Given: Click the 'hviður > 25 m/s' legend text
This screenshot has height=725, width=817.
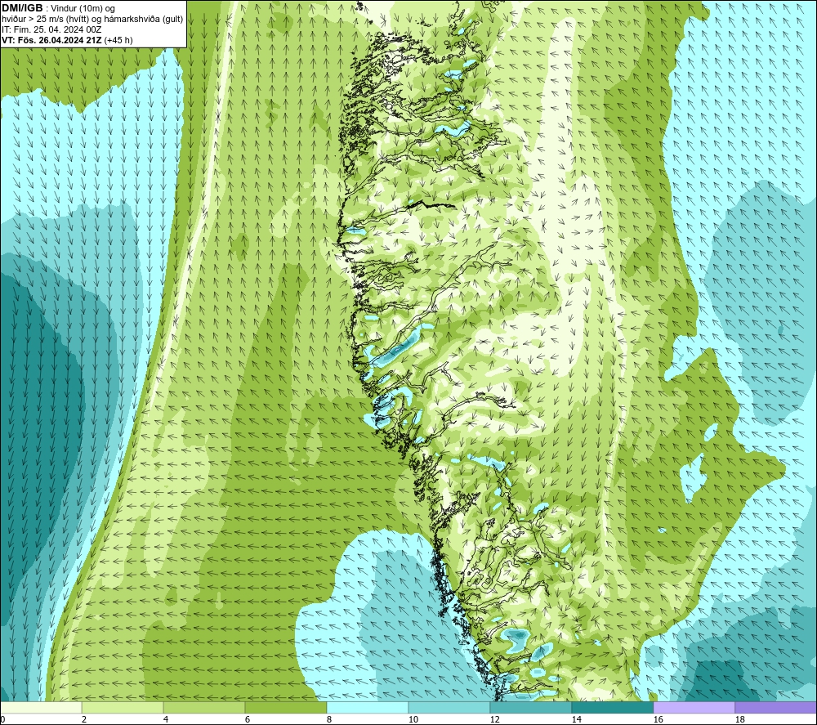Looking at the screenshot, I should click(x=33, y=20).
